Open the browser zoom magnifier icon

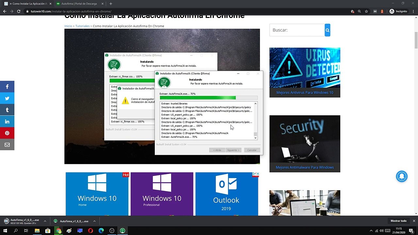pos(359,11)
